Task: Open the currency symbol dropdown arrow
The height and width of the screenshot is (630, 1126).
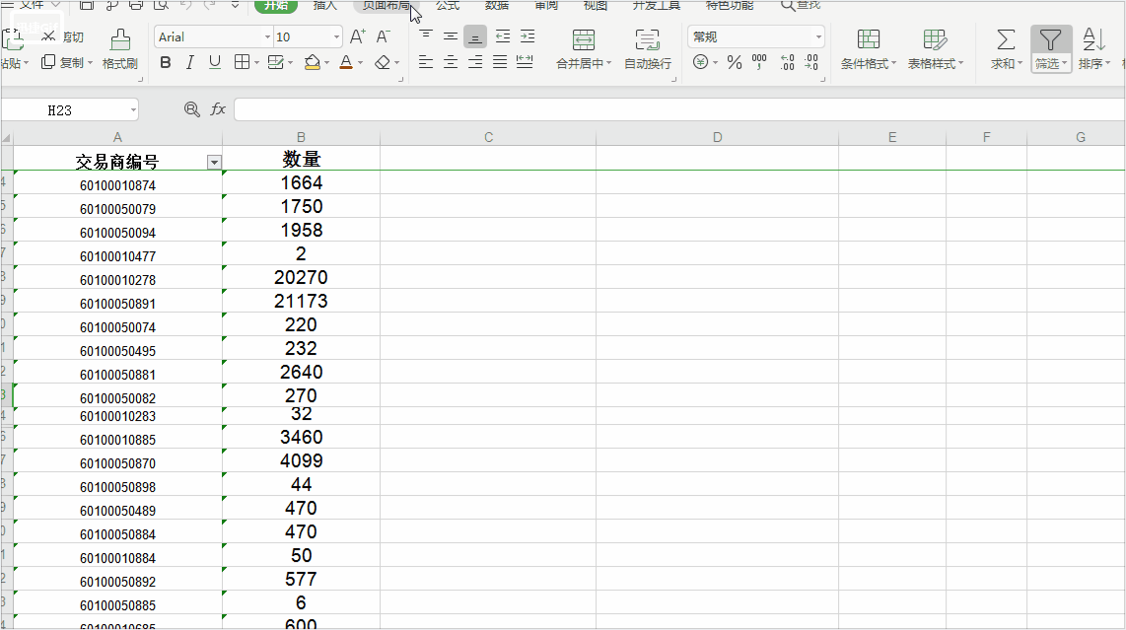Action: 715,62
